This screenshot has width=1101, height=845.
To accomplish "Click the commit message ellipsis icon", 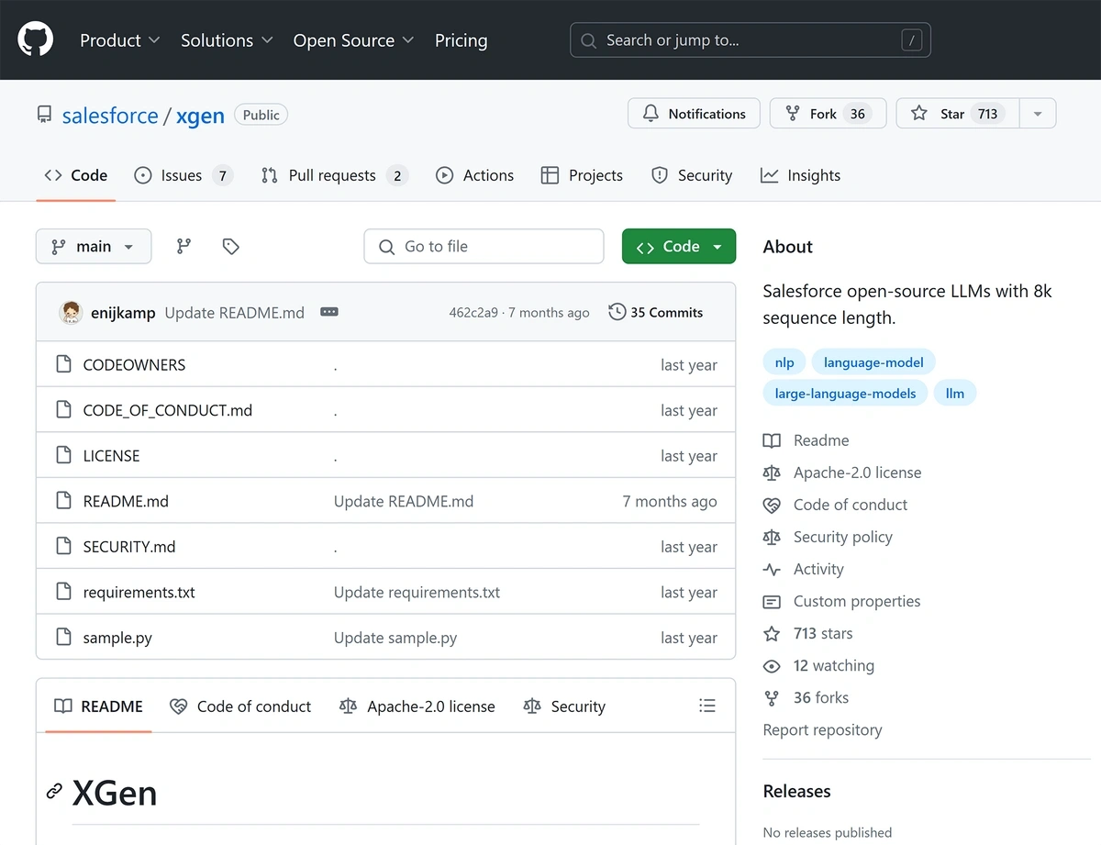I will point(329,312).
